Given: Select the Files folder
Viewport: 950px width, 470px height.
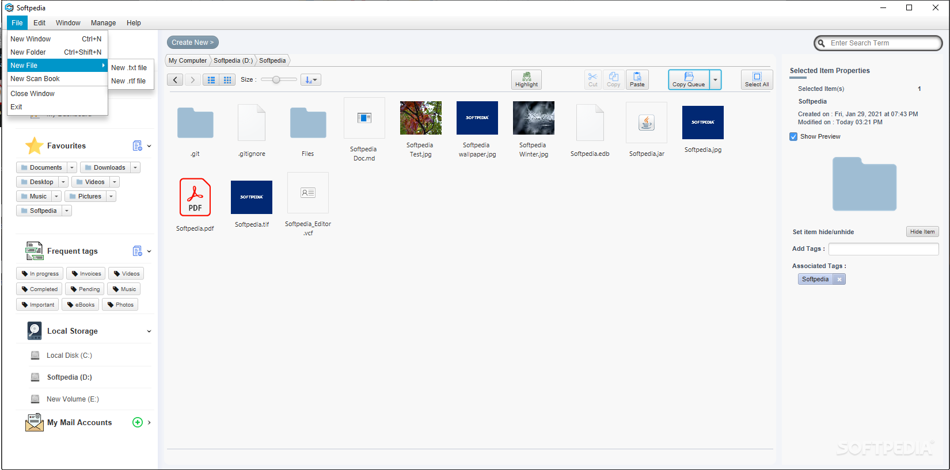Looking at the screenshot, I should click(x=308, y=123).
